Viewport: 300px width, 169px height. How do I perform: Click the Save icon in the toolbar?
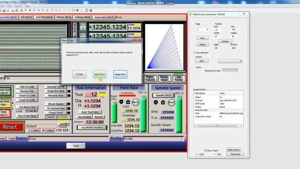click(x=4, y=10)
